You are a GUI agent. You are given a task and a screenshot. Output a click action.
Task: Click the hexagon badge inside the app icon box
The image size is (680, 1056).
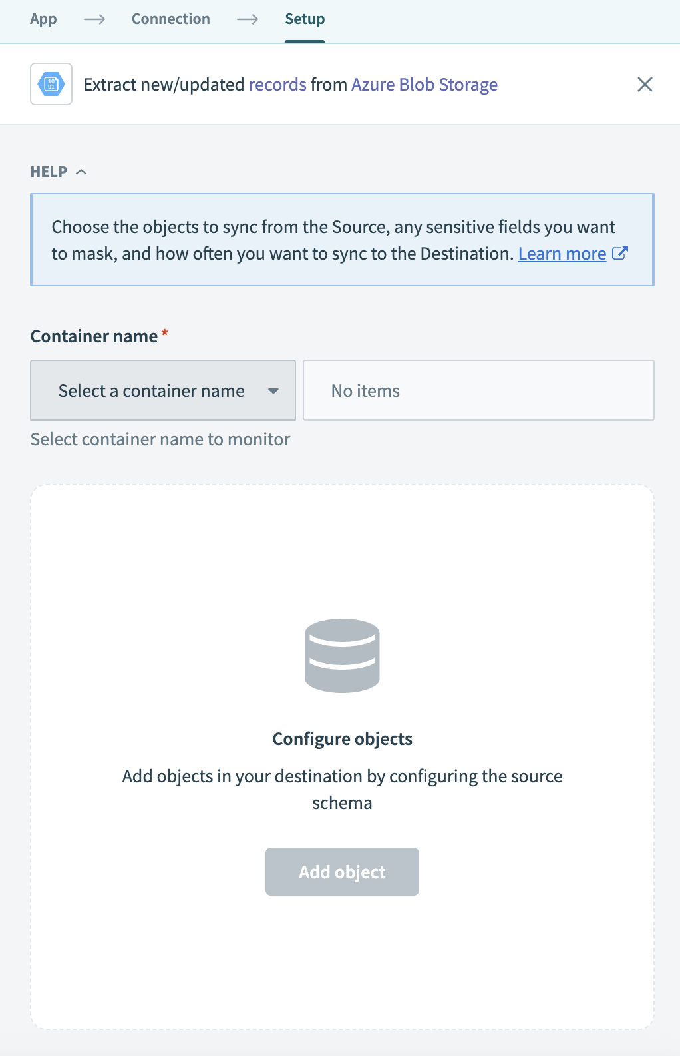pyautogui.click(x=51, y=84)
